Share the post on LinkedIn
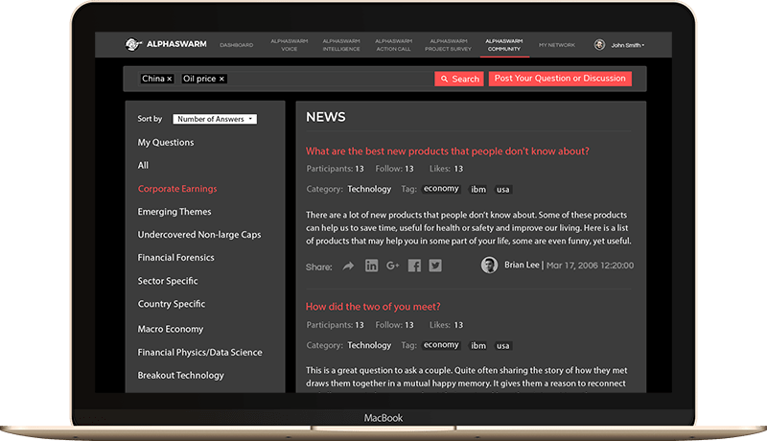767x441 pixels. tap(371, 266)
